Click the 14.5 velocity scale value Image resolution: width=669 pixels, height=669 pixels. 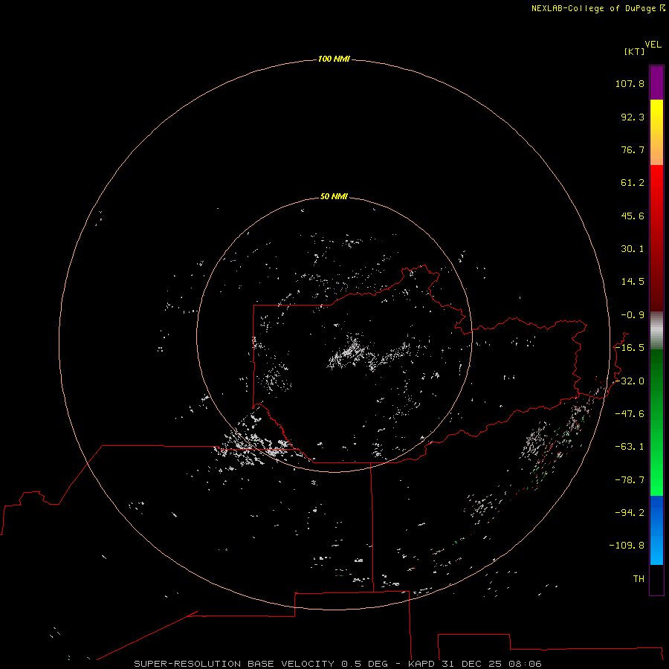coord(633,282)
